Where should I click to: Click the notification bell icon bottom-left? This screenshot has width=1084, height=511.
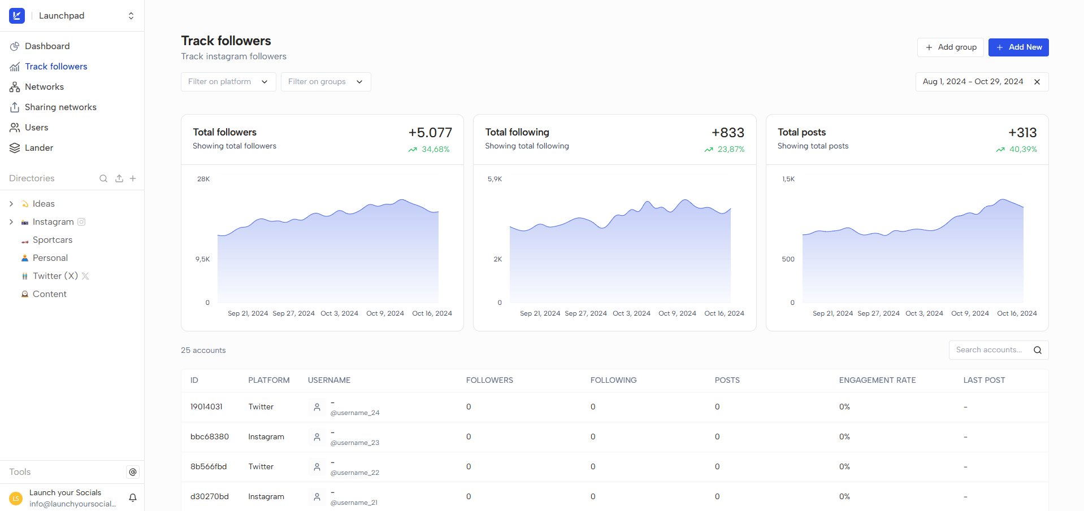click(x=132, y=498)
